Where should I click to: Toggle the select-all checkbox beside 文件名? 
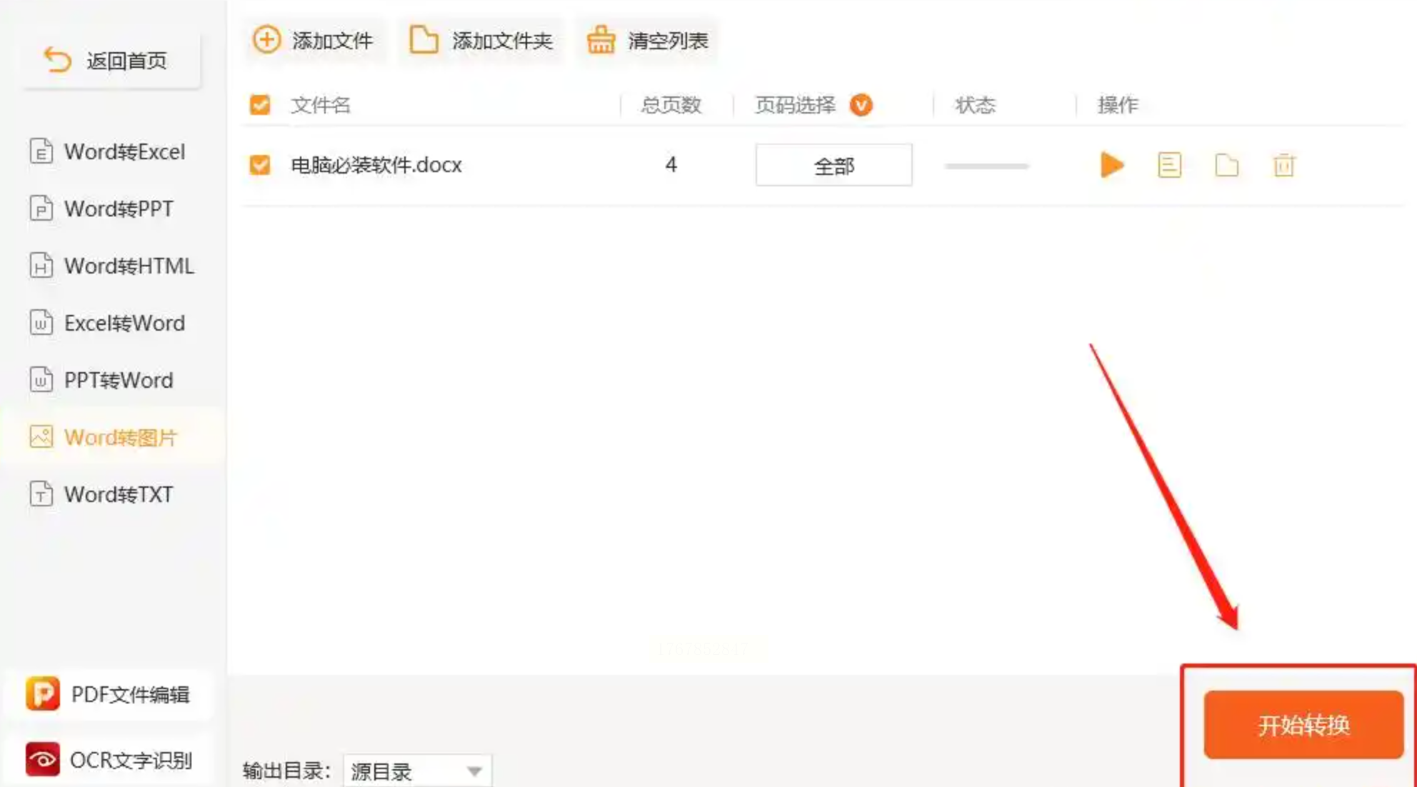[x=260, y=105]
